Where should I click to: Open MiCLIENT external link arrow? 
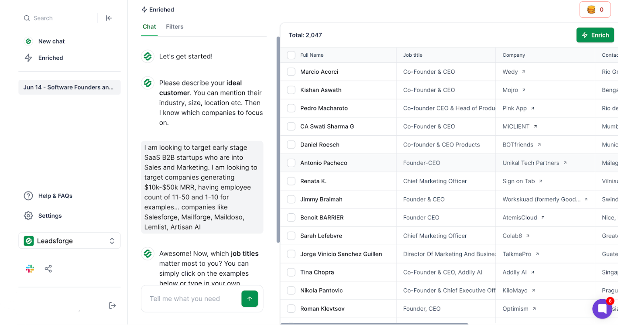pyautogui.click(x=536, y=127)
